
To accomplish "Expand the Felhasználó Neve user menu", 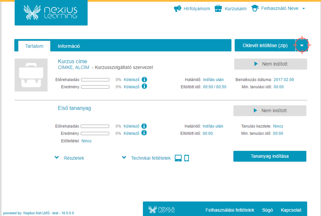I will tap(304, 9).
